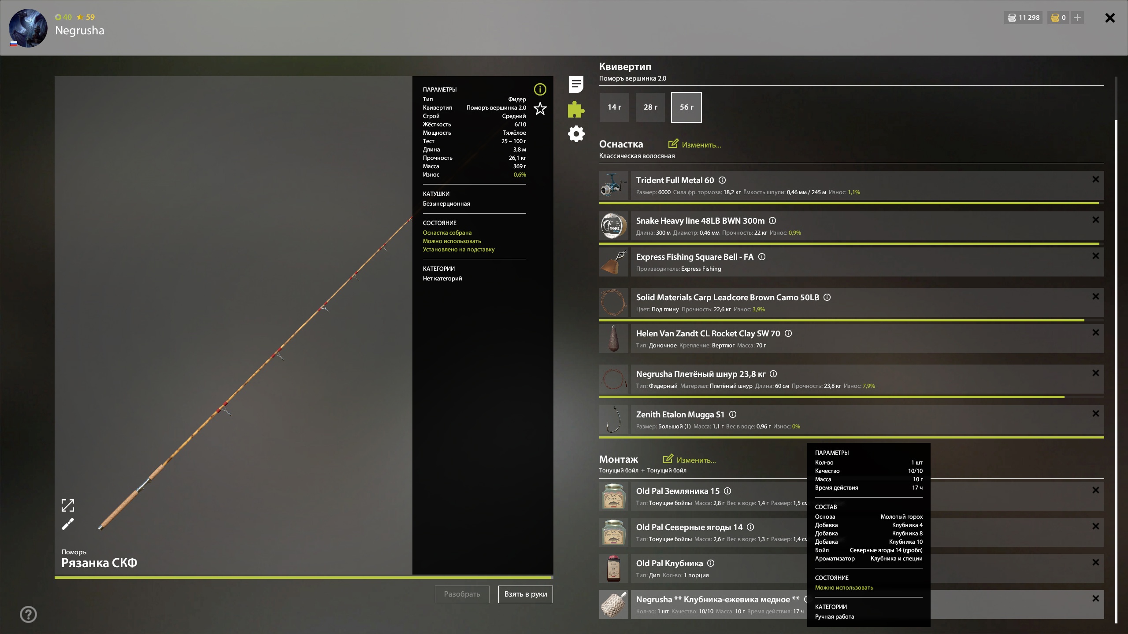1128x634 pixels.
Task: Click the Zenith Etalon Mugga hook thumbnail
Action: point(613,420)
